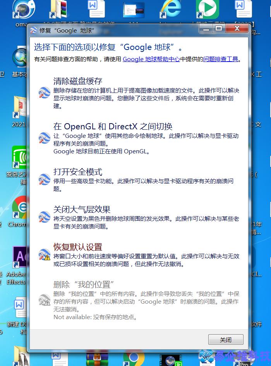Image resolution: width=271 pixels, height=366 pixels.
Task: Click the OpenGL DirectX switch repair icon
Action: 45,138
